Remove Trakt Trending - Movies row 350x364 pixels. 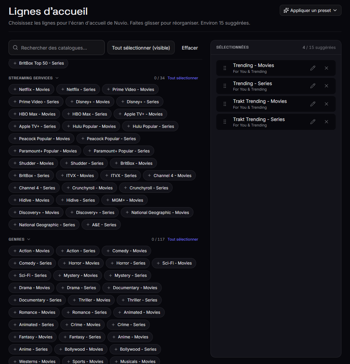[x=326, y=104]
